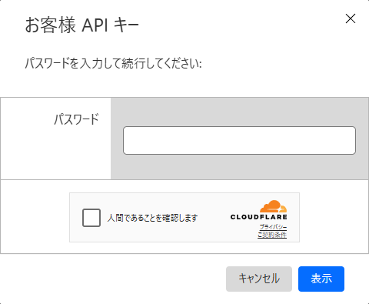Select the password text box to enter password
Screen dimensions: 369x304
click(x=239, y=140)
